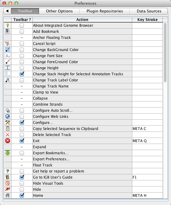
Task: Uncheck Go to IGB User's Guide checkbox
Action: [22, 177]
